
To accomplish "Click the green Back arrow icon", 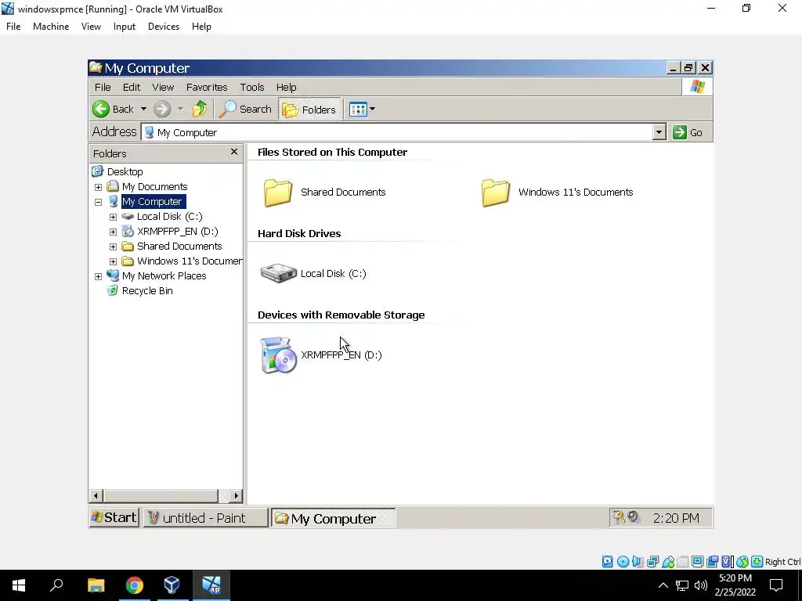I will click(101, 109).
